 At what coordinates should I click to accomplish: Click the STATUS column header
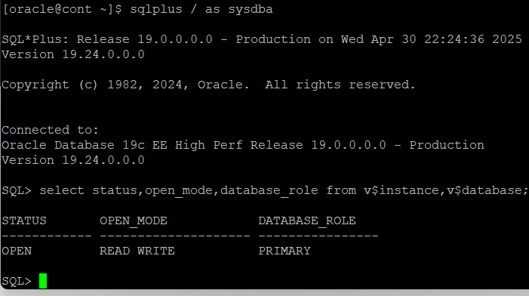(x=24, y=220)
